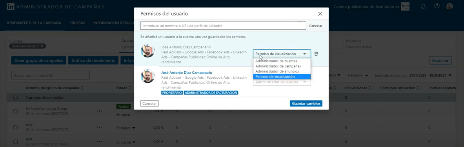Sort by Coste por conversión column
The height and width of the screenshot is (147, 464).
(x=418, y=88)
